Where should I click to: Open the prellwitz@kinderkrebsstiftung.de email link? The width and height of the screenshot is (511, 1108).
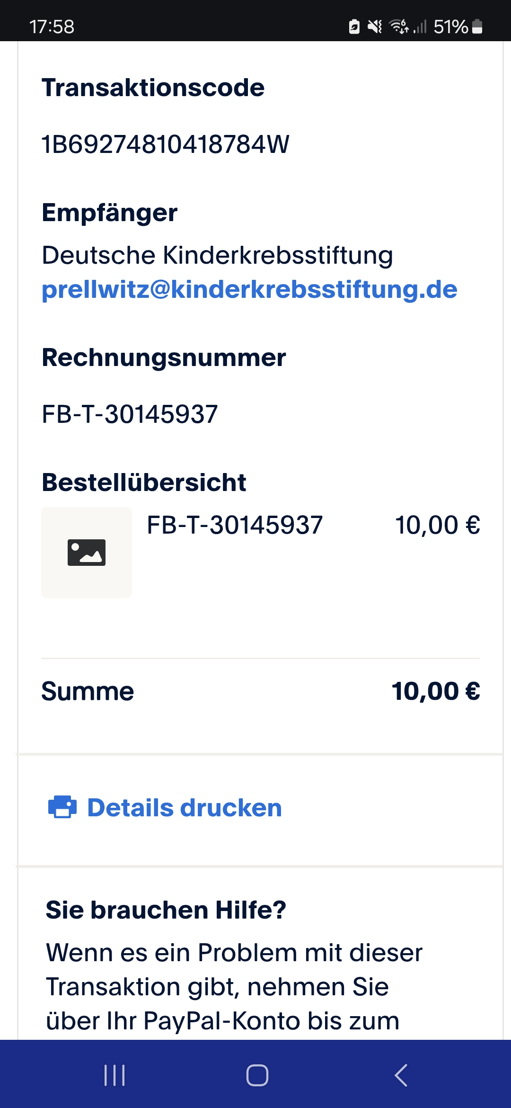click(249, 289)
